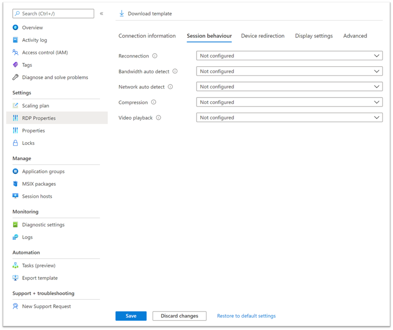Focus the sidebar Search field

[53, 13]
